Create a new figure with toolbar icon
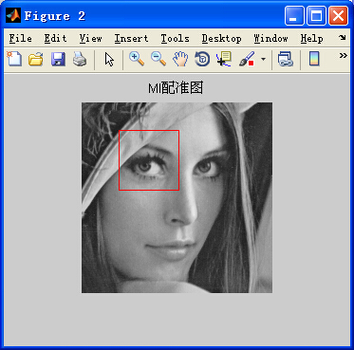Image resolution: width=354 pixels, height=350 pixels. 14,59
